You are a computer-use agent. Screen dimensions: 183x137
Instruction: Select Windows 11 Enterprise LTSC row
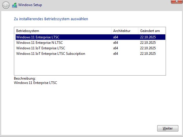[x=90, y=37]
